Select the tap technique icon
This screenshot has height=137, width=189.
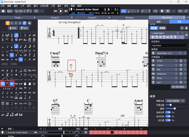(12, 83)
